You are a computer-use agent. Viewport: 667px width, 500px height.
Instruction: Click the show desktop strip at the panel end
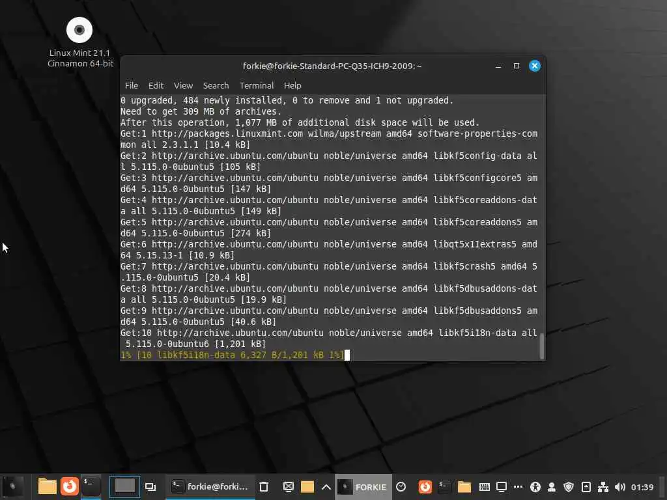point(663,487)
